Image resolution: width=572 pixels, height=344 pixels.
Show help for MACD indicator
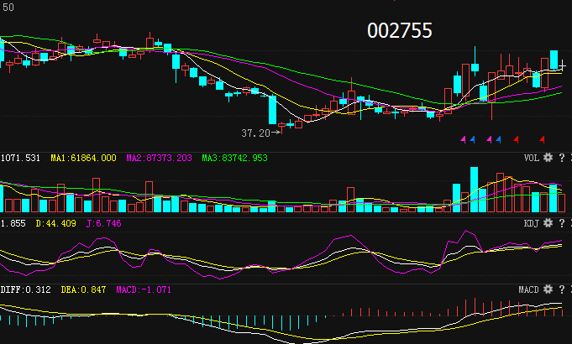pyautogui.click(x=562, y=289)
